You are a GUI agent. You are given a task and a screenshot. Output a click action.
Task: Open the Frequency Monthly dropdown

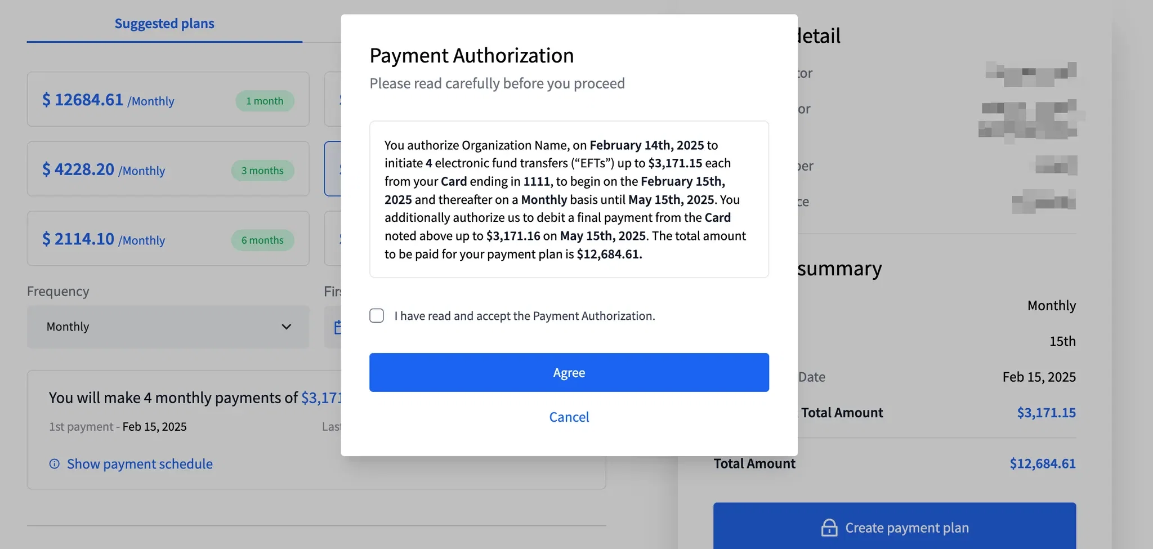168,327
